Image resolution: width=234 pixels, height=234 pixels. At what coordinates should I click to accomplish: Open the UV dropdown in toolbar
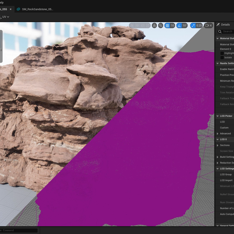pyautogui.click(x=5, y=17)
